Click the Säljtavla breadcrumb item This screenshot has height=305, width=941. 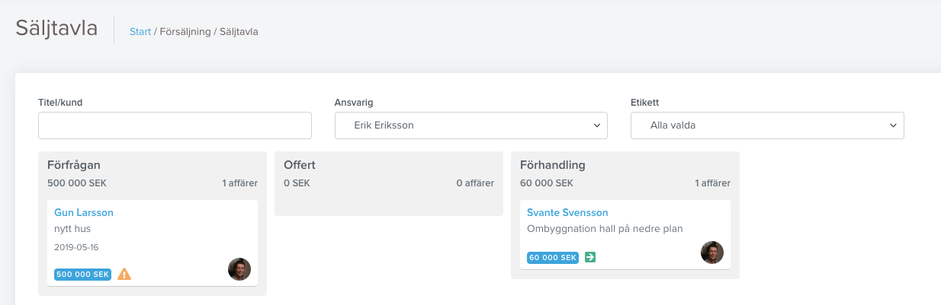pyautogui.click(x=239, y=32)
